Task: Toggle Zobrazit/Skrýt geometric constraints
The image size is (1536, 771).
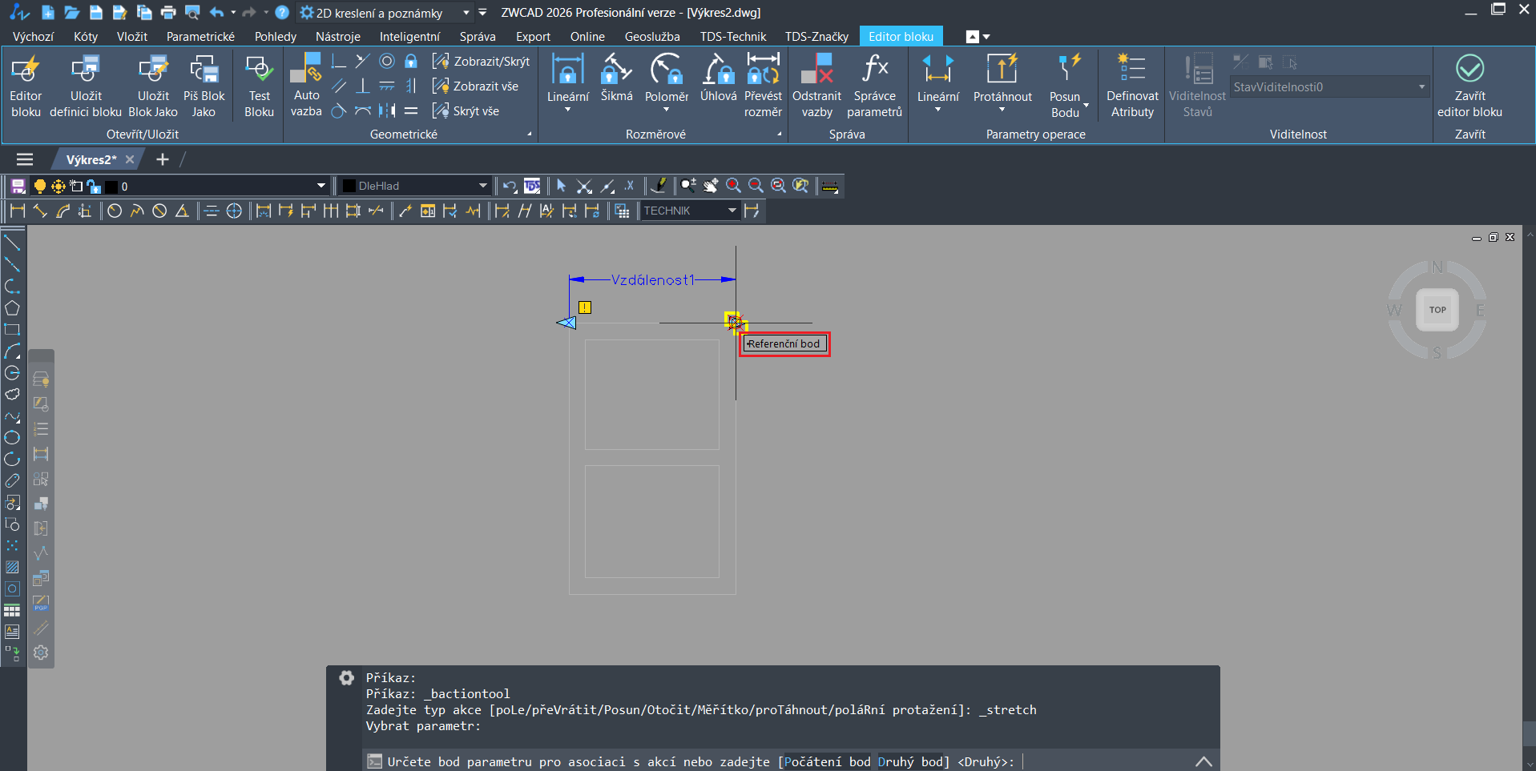Action: pos(481,62)
